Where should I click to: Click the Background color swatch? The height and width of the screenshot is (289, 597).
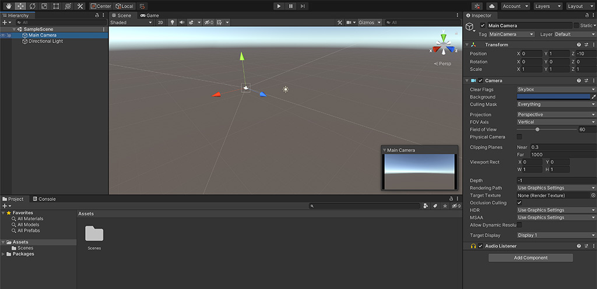553,97
